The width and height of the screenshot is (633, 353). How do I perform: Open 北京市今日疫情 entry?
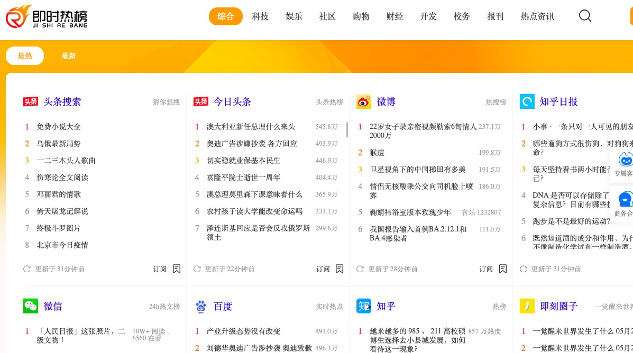(62, 245)
